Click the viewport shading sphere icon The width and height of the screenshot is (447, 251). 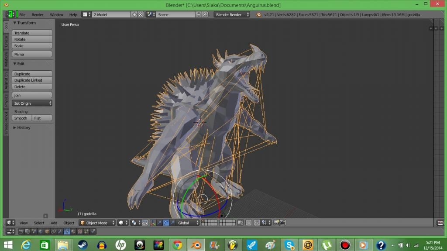click(x=121, y=223)
